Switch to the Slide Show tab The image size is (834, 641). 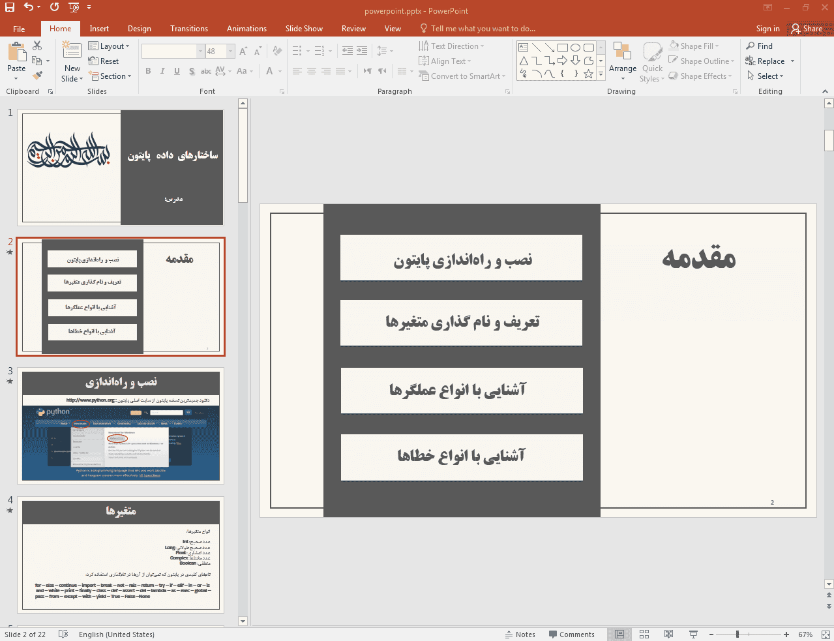[x=304, y=29]
